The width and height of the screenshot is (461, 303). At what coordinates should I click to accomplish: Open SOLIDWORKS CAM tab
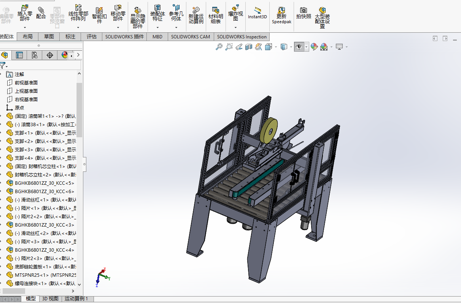click(x=191, y=36)
